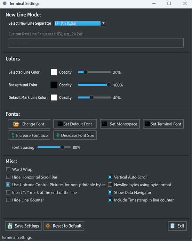
Task: Click the Set Terminal Font icon
Action: click(x=147, y=124)
